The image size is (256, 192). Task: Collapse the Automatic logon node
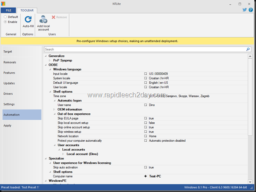tap(55, 101)
